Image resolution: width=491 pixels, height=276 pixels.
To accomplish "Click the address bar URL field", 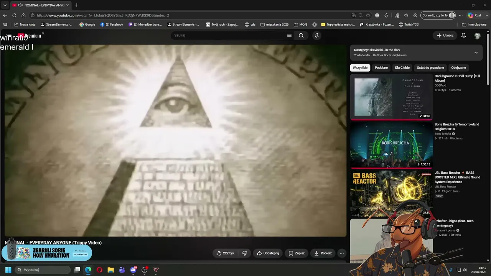I will [x=192, y=15].
